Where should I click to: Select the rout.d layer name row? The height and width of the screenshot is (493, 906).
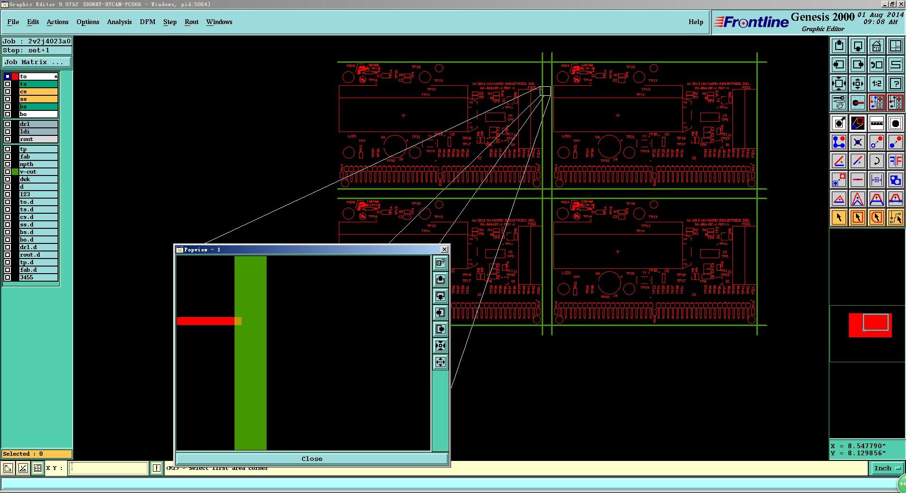click(38, 255)
